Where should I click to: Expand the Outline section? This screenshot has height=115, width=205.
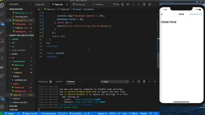(x=13, y=106)
